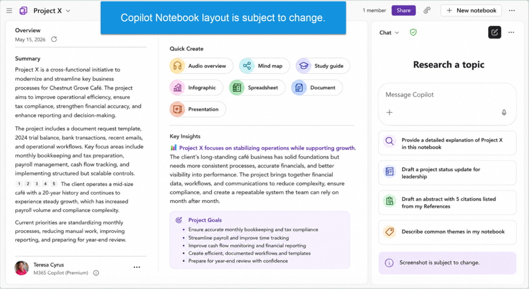Click the Project Goals heading
Screen dimensions: 529x289
(x=205, y=220)
